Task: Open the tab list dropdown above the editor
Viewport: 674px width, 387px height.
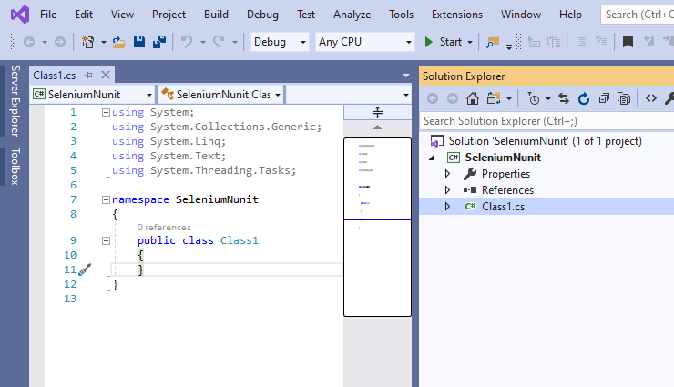Action: click(x=406, y=76)
